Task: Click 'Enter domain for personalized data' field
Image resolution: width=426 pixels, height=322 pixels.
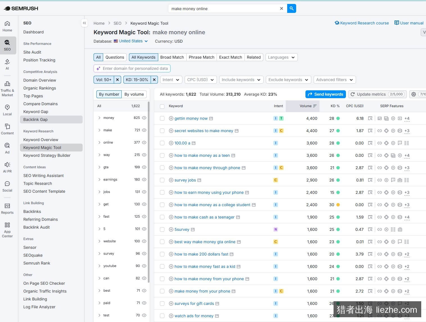Action: (x=132, y=68)
